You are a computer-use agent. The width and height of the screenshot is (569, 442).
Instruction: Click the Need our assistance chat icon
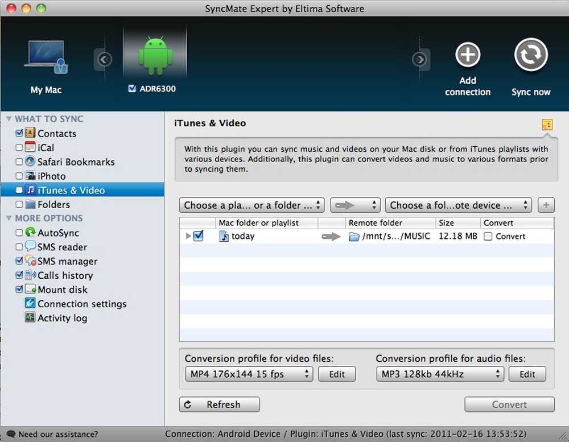click(11, 433)
